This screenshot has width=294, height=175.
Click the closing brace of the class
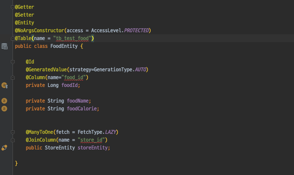16,163
